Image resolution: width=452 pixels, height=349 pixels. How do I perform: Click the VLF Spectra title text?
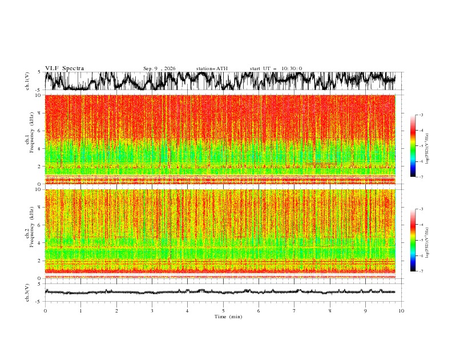point(64,68)
